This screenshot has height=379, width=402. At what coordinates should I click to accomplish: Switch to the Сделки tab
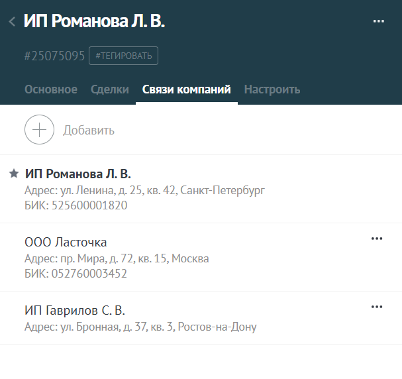tap(110, 89)
